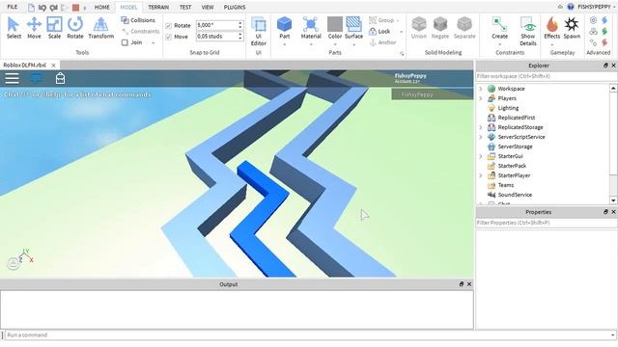Viewport: 618px width, 347px height.
Task: Open the Part dropdown arrow
Action: click(x=284, y=44)
